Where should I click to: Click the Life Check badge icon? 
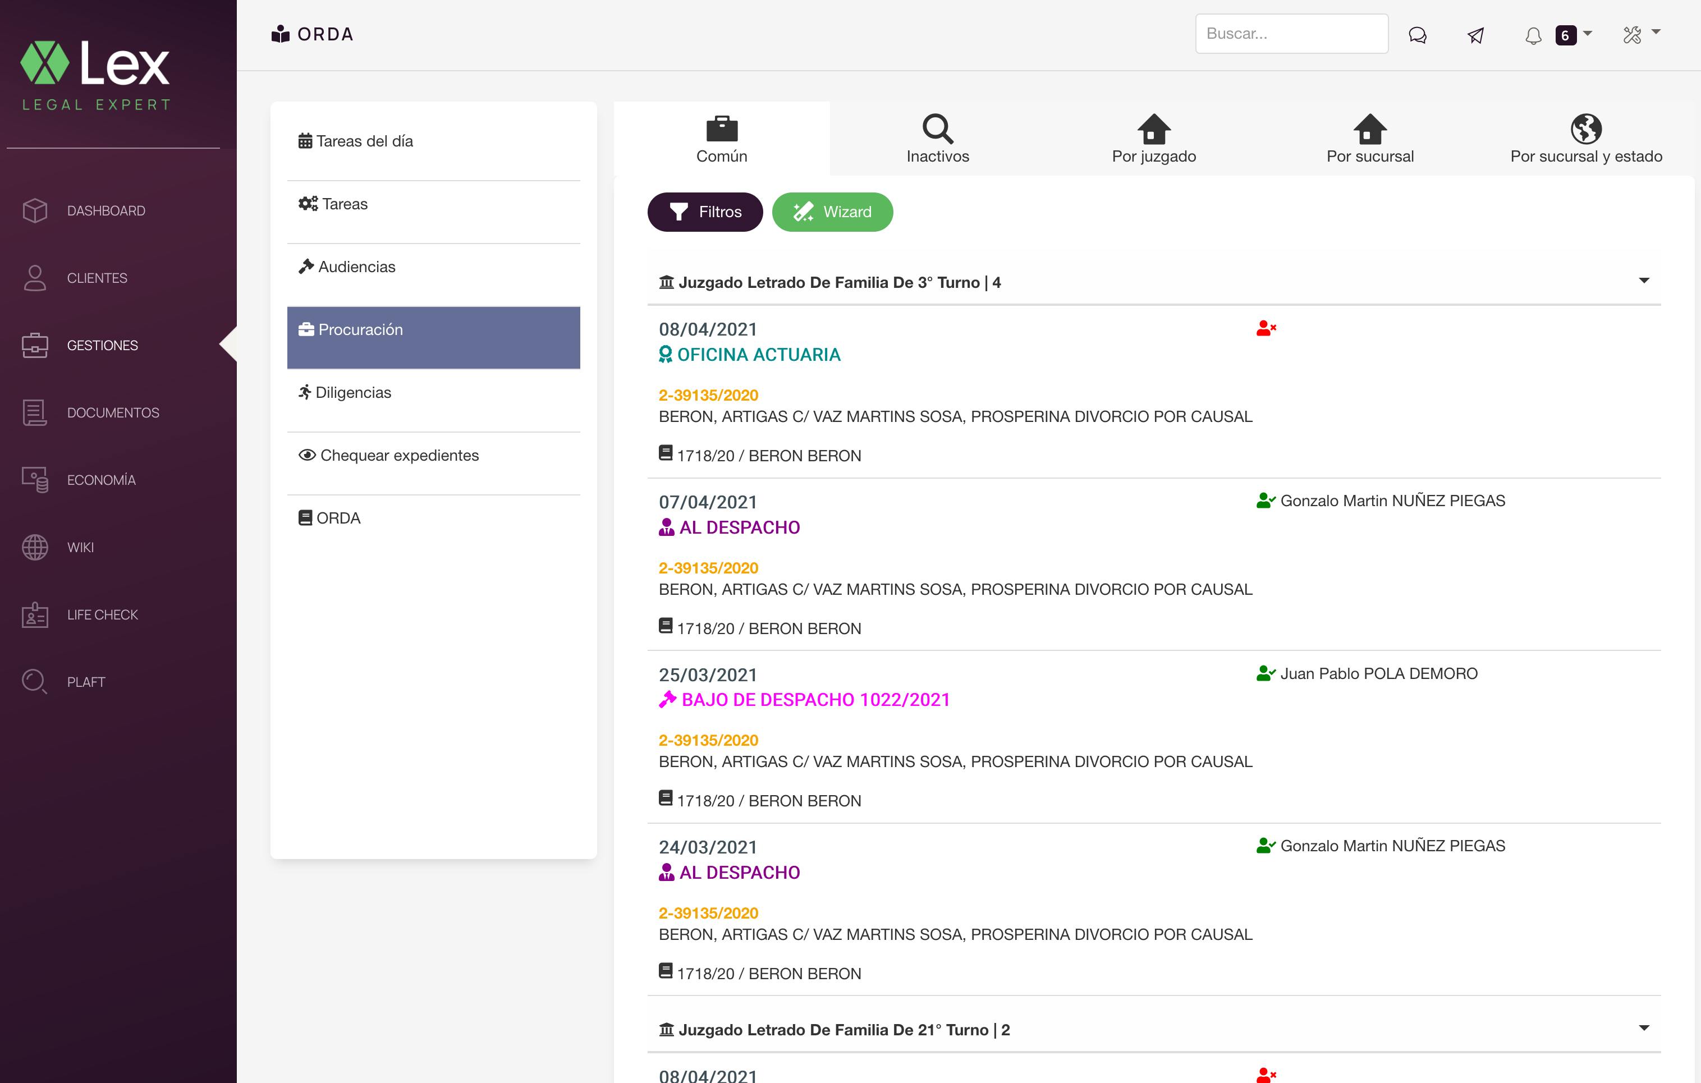pos(35,614)
